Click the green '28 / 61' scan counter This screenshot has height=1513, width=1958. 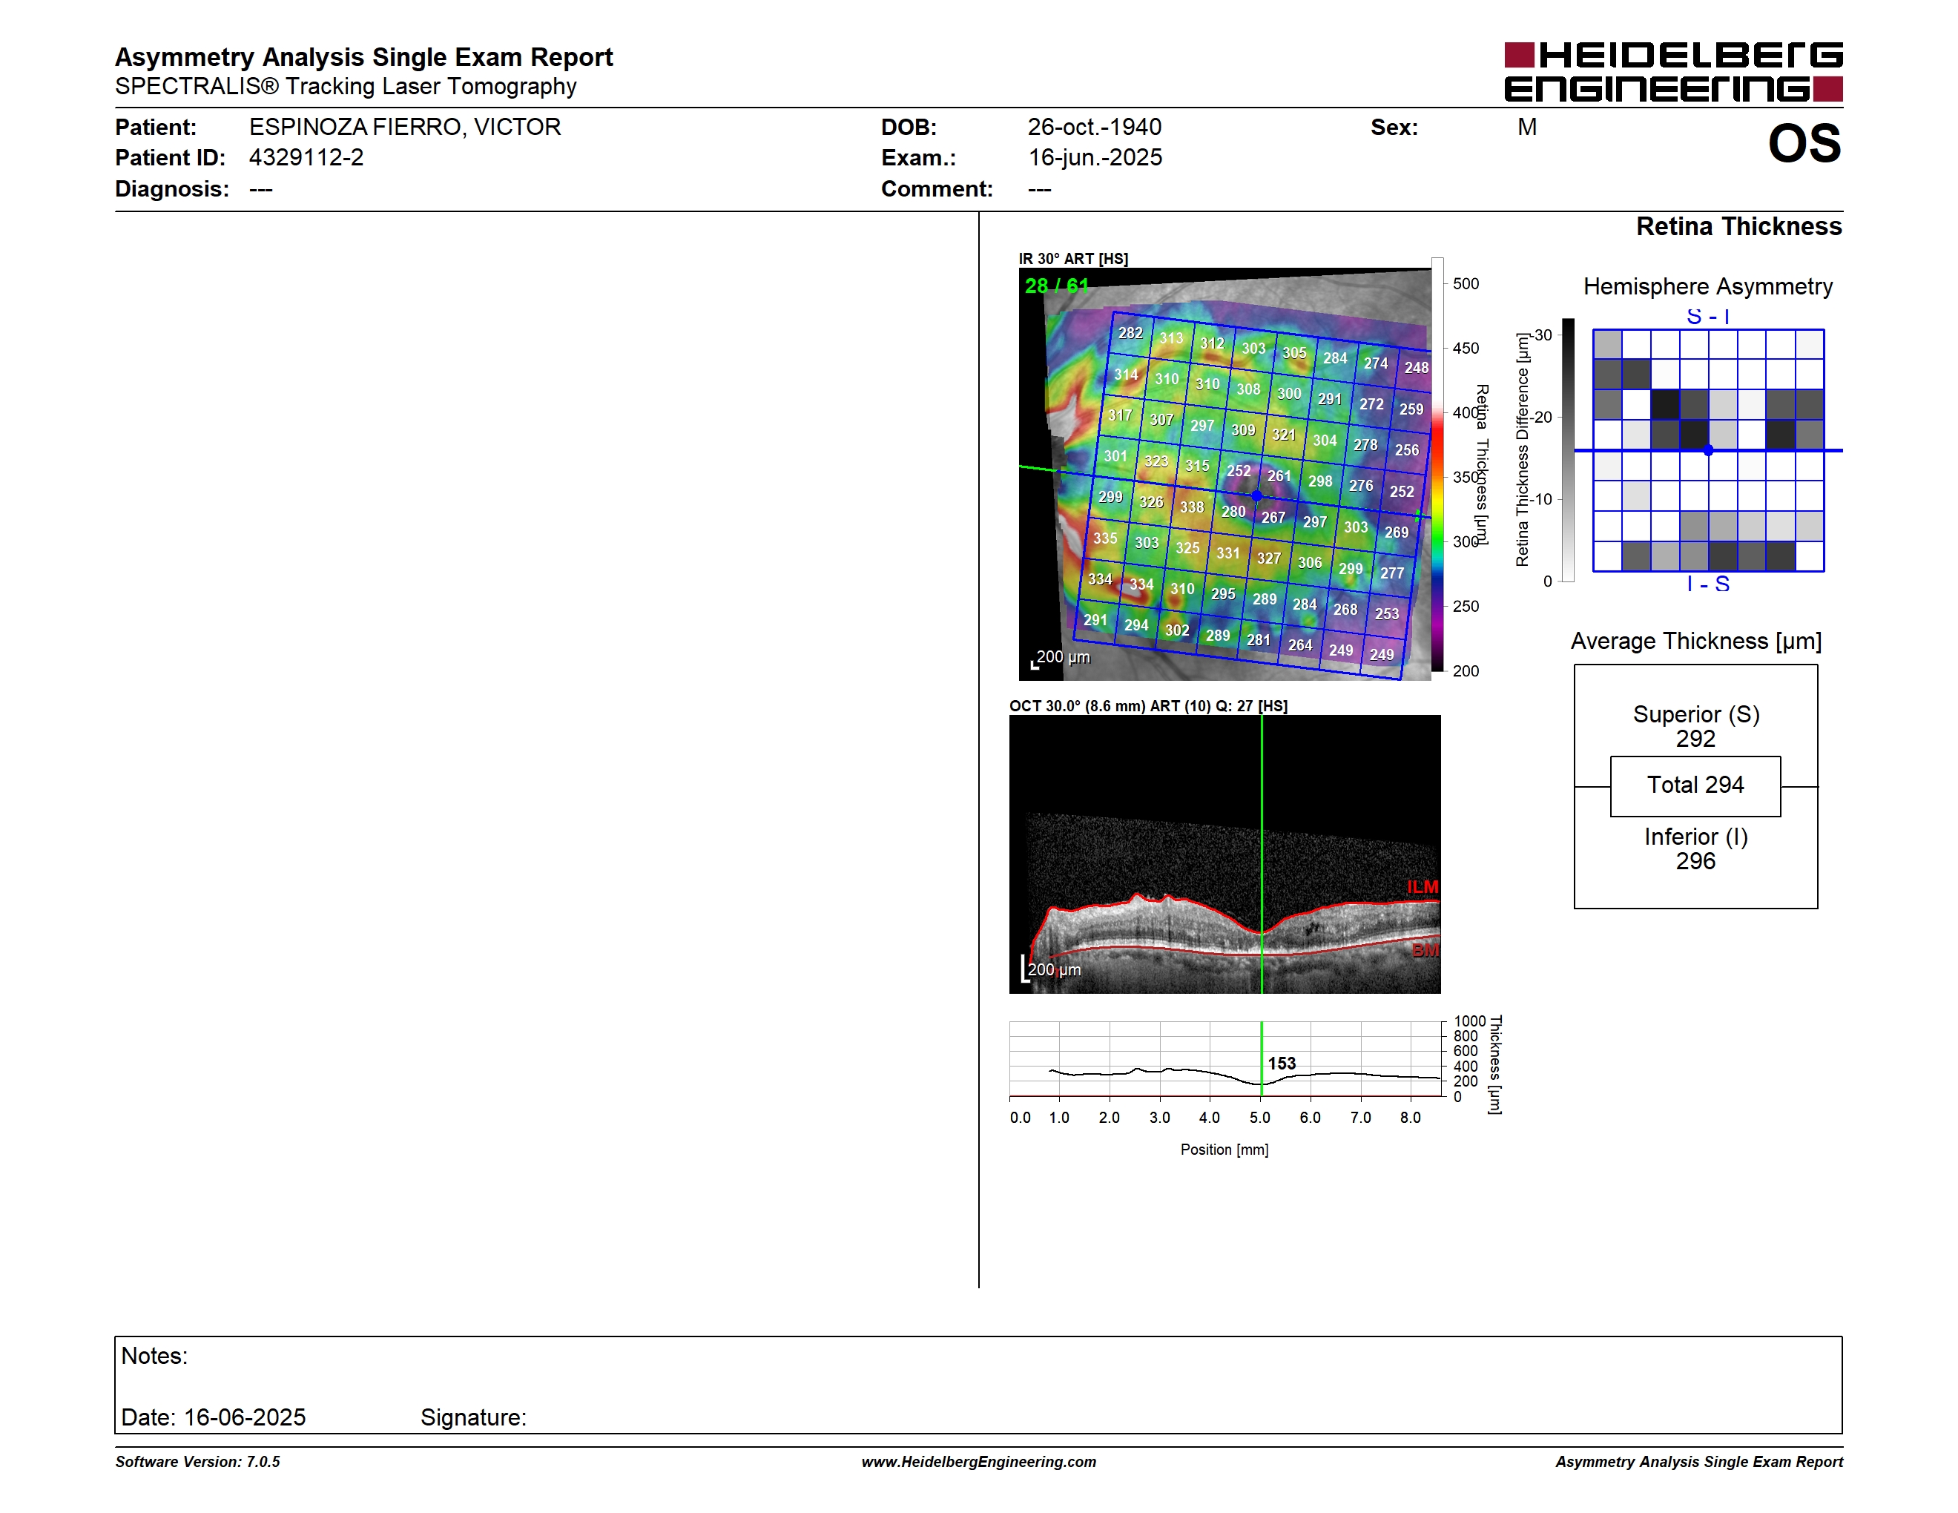1056,286
